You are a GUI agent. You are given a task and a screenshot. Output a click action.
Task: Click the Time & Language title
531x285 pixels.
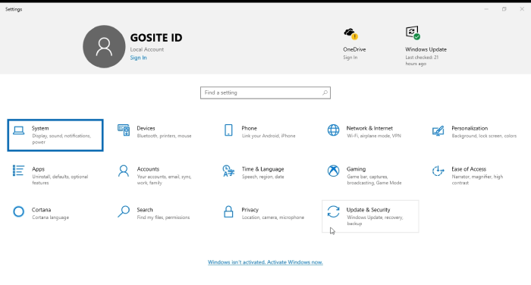tap(262, 169)
